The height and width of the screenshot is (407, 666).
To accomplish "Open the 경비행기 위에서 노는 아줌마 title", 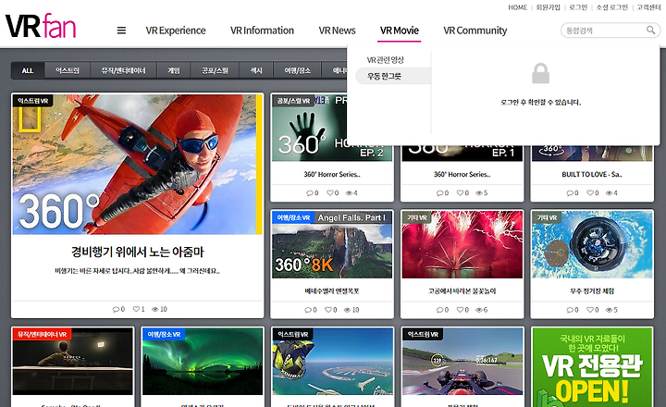I will click(x=137, y=252).
